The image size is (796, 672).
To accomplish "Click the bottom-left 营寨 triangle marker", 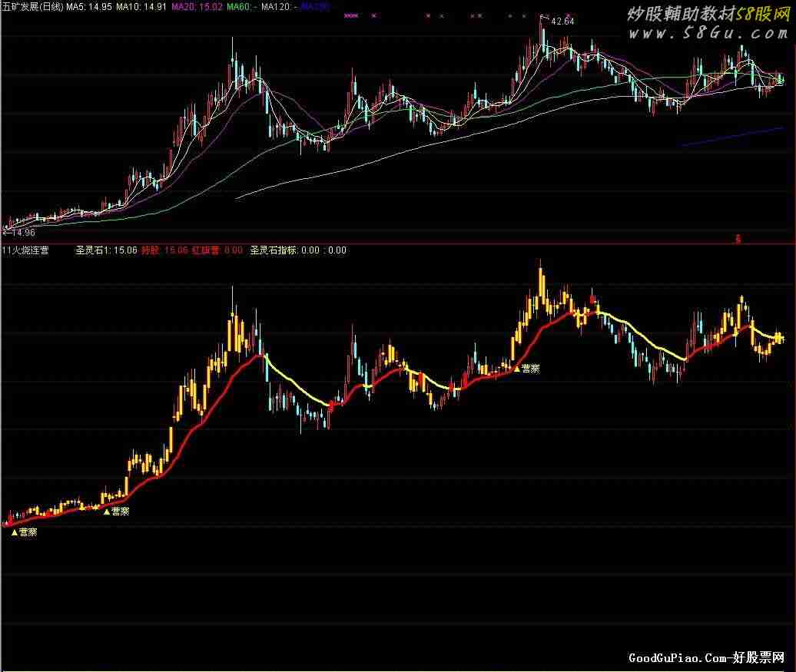I will click(25, 531).
